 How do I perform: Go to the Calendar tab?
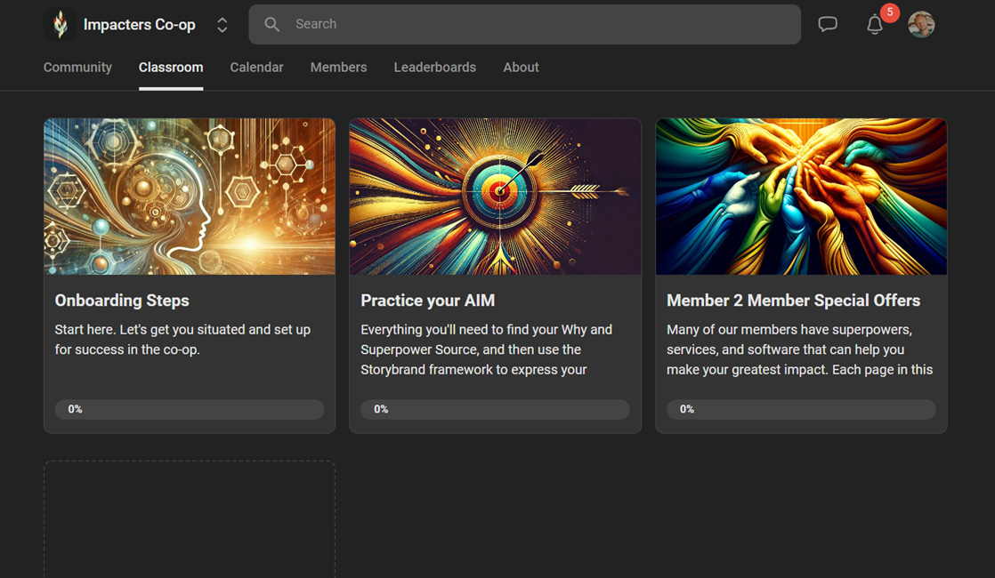coord(256,68)
